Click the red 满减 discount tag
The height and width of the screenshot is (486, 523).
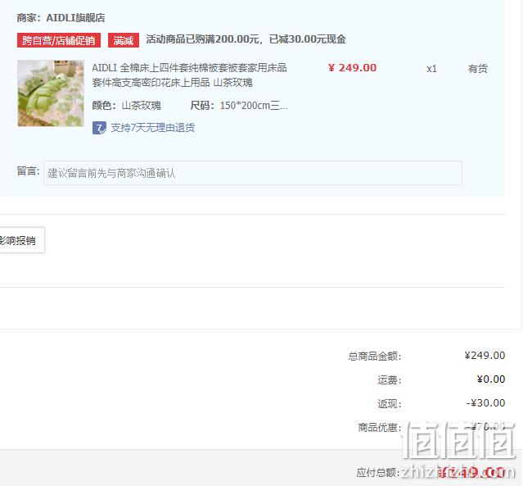[124, 40]
